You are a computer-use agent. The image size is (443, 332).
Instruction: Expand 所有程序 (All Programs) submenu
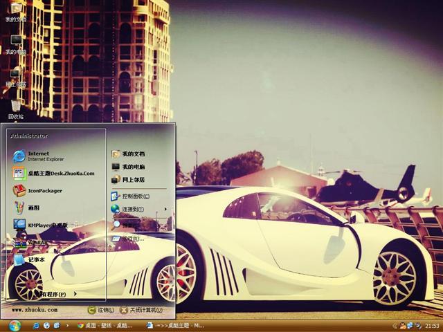54,294
